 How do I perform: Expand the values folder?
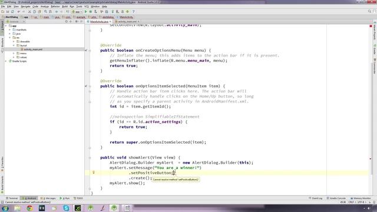point(14,57)
